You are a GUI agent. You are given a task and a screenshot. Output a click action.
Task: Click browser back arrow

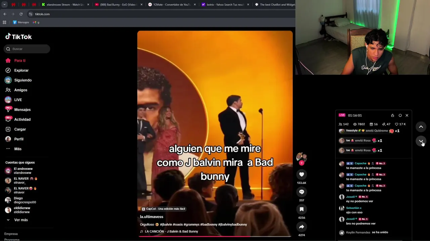5,14
